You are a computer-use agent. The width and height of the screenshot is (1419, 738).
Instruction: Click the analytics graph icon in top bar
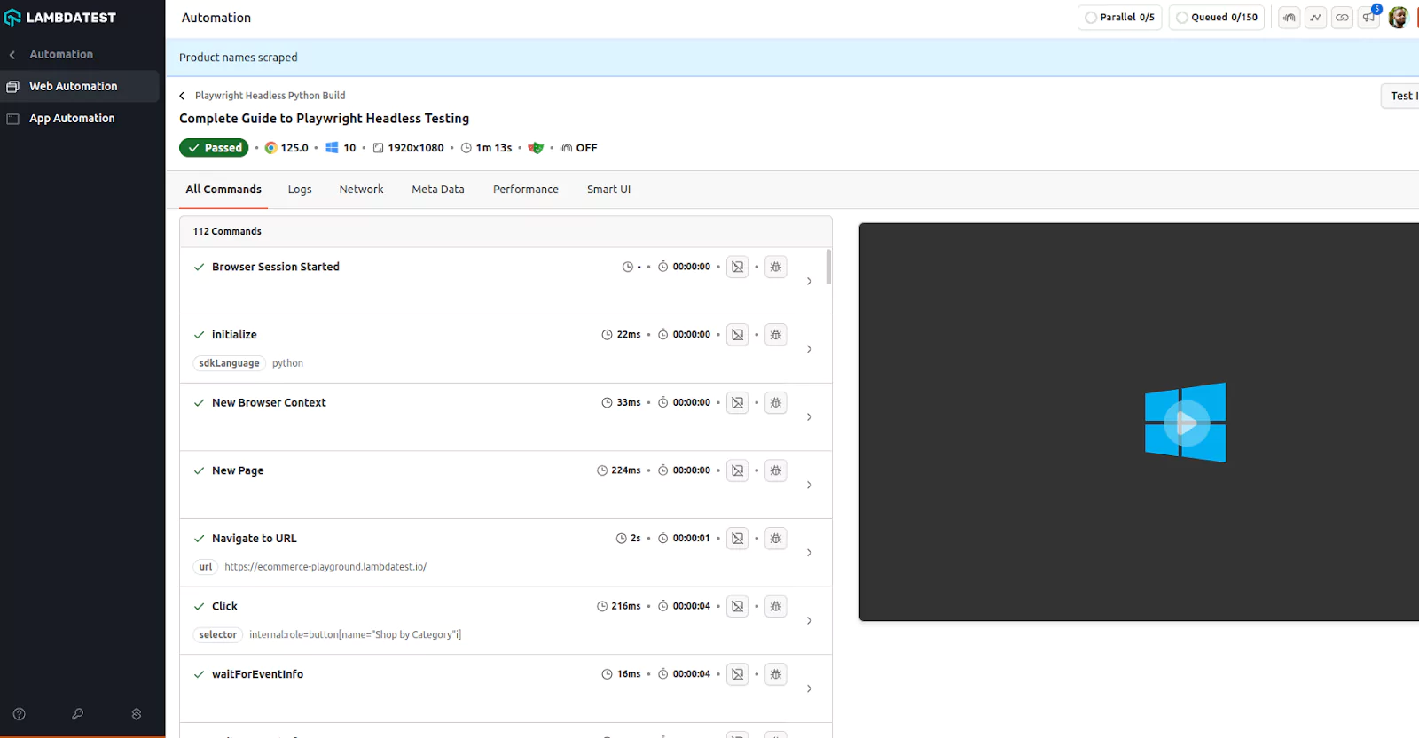coord(1316,18)
